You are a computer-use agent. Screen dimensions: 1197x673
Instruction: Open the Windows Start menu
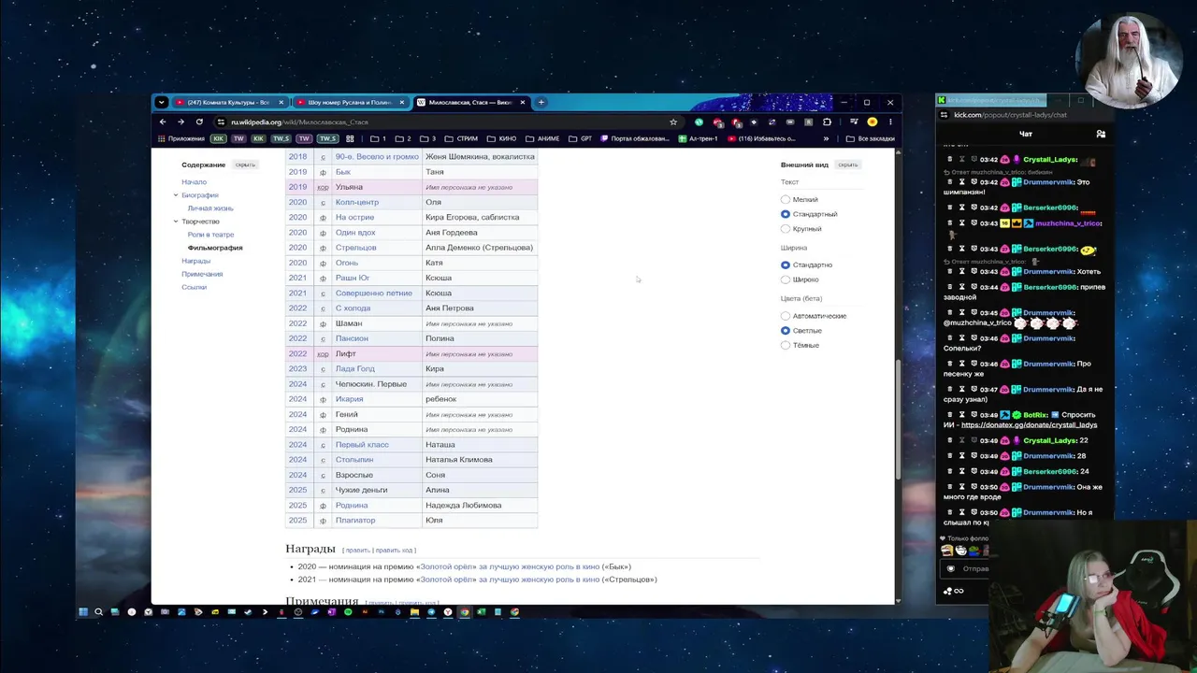(x=82, y=612)
